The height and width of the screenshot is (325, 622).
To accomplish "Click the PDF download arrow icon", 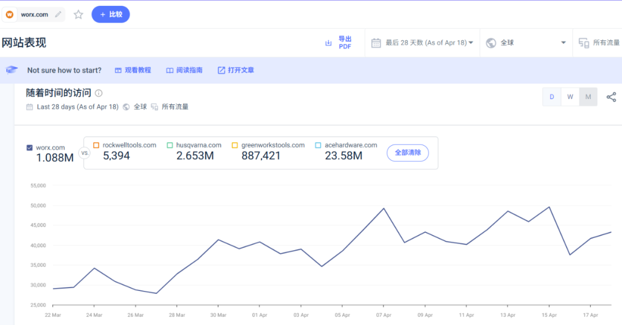I will coord(328,43).
